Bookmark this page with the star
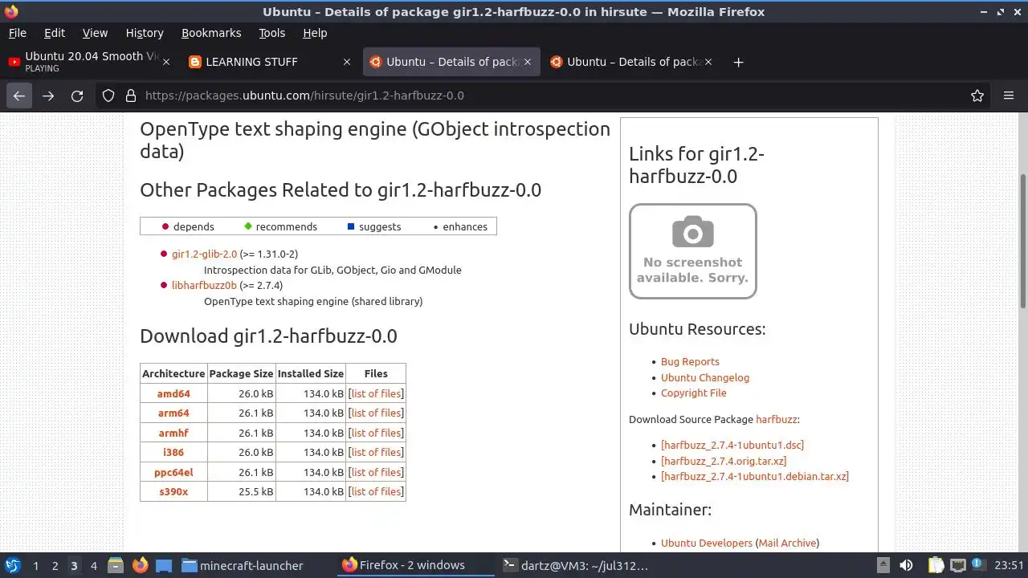The image size is (1028, 578). pos(977,96)
